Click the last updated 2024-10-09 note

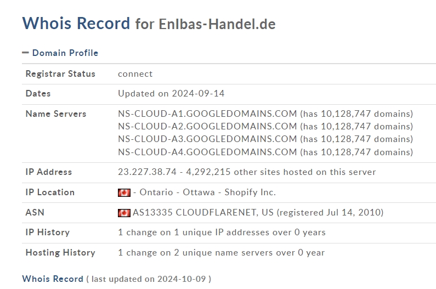pyautogui.click(x=149, y=279)
